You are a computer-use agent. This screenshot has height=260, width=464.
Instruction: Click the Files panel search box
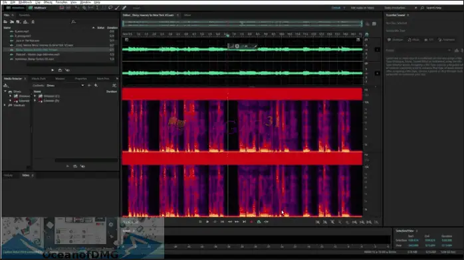click(93, 22)
